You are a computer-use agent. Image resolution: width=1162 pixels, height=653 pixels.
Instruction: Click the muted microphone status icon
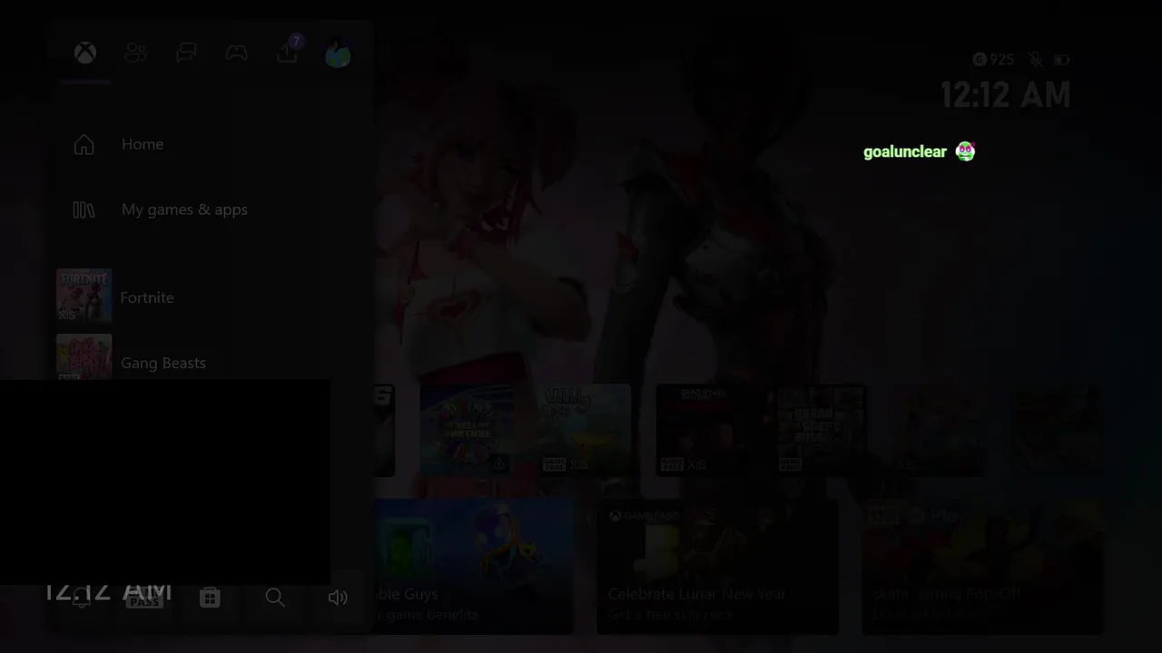[x=1036, y=60]
